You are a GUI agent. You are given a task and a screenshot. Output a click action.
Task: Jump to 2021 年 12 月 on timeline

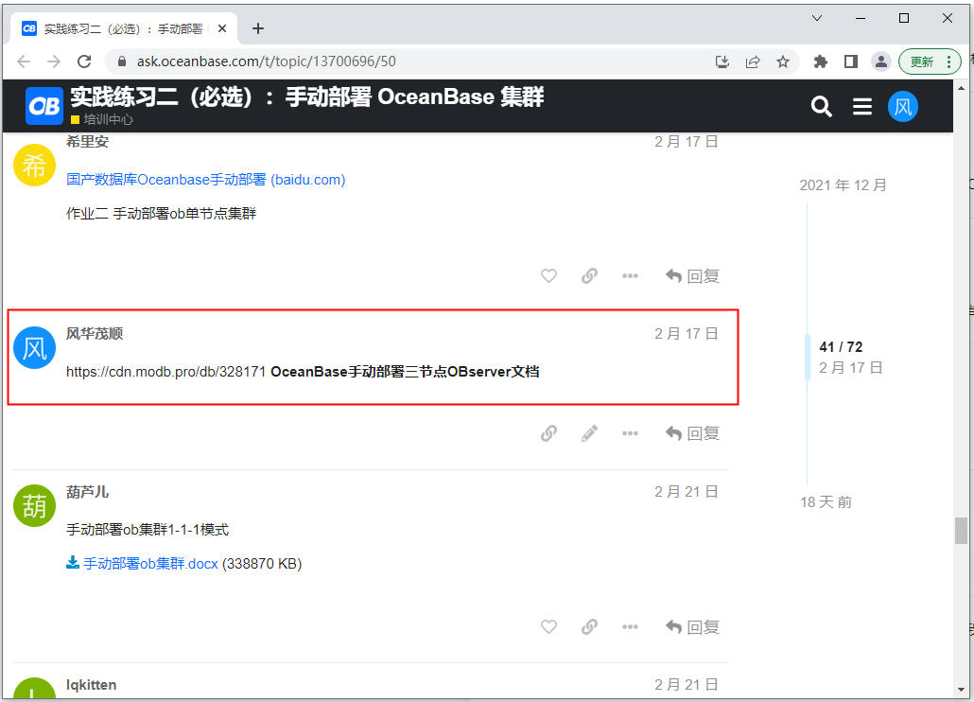tap(843, 185)
